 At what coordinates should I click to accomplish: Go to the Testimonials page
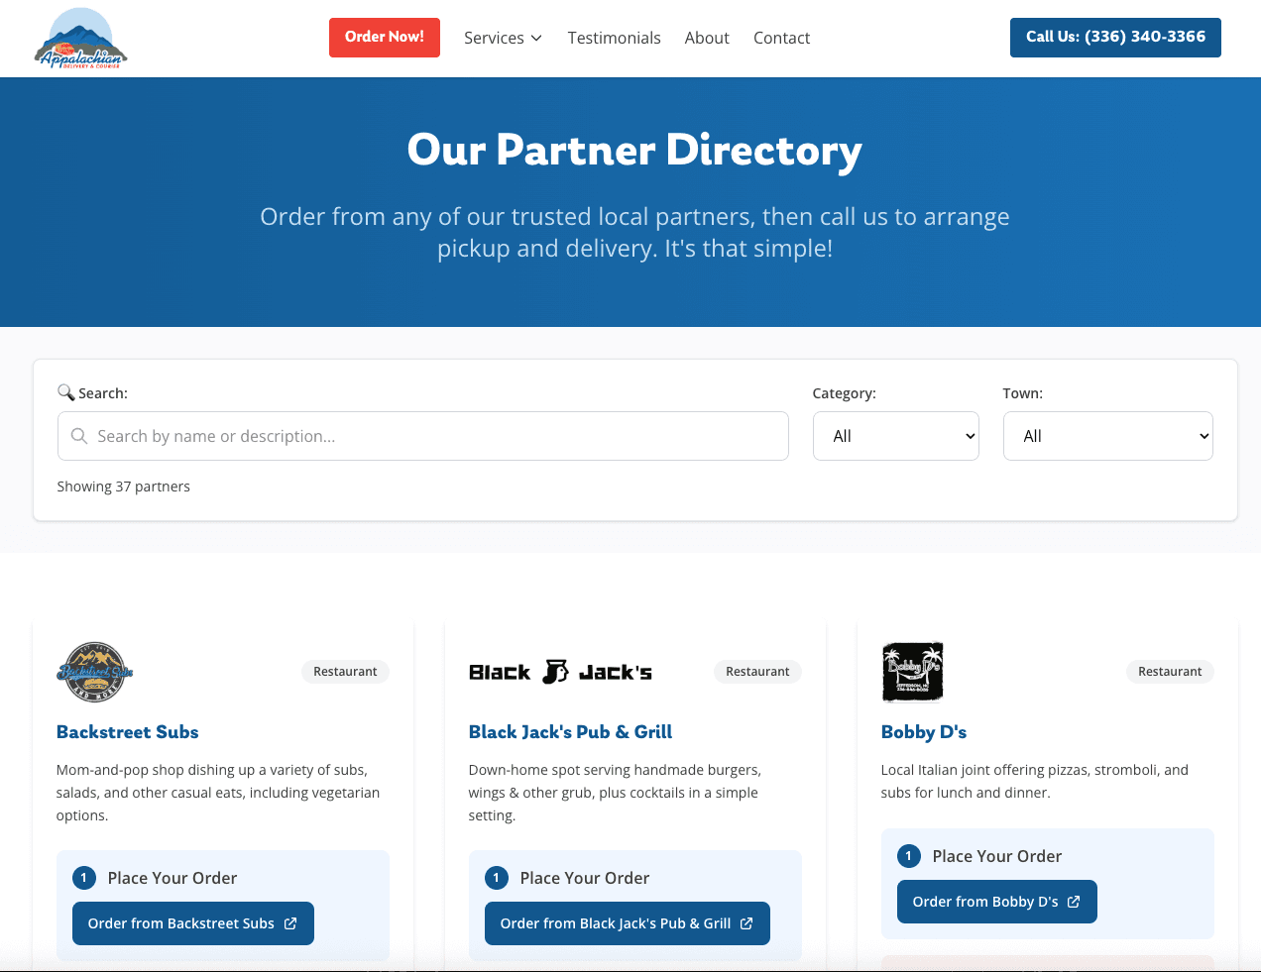[x=614, y=38]
